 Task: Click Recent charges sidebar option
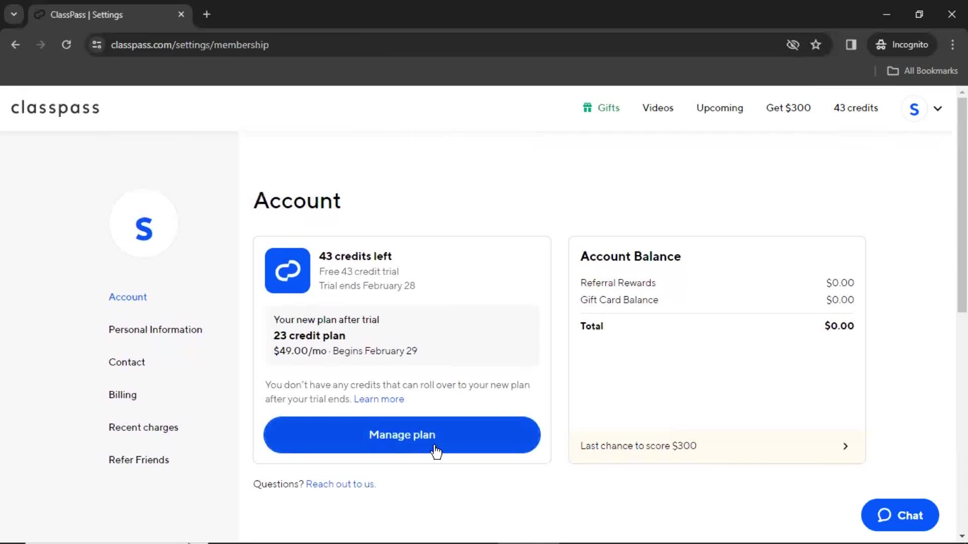(144, 427)
